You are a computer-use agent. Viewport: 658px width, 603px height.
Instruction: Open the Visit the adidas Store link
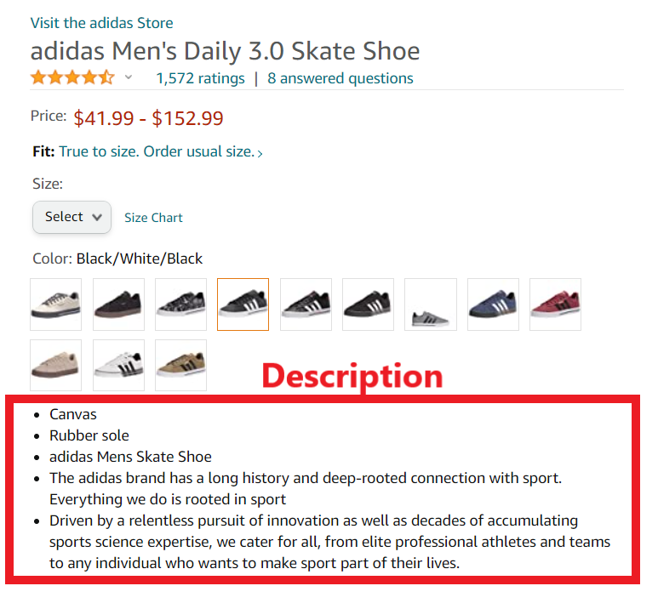click(101, 23)
